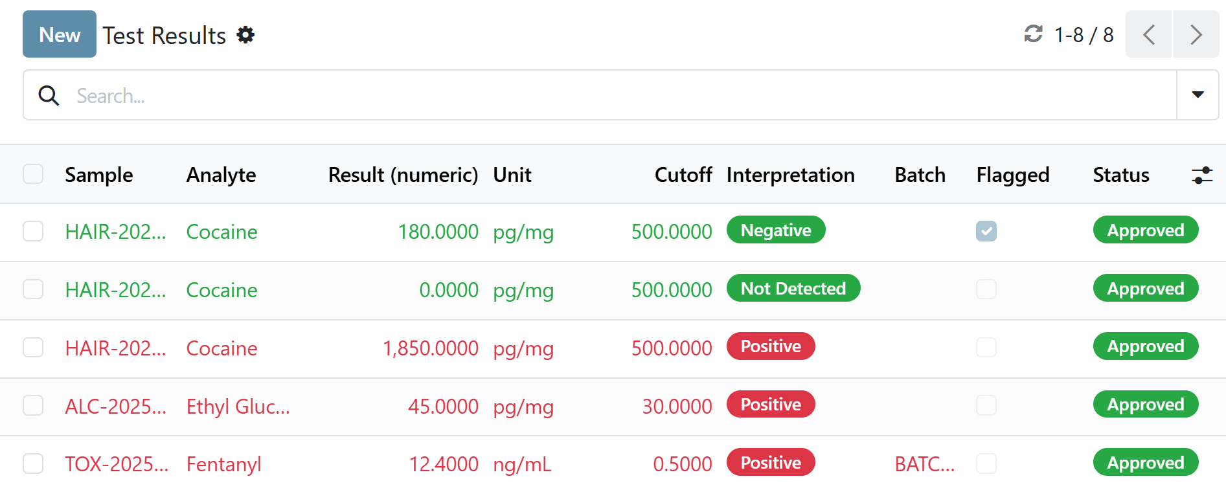Toggle the Flagged checkbox on the Negative row

tap(986, 231)
